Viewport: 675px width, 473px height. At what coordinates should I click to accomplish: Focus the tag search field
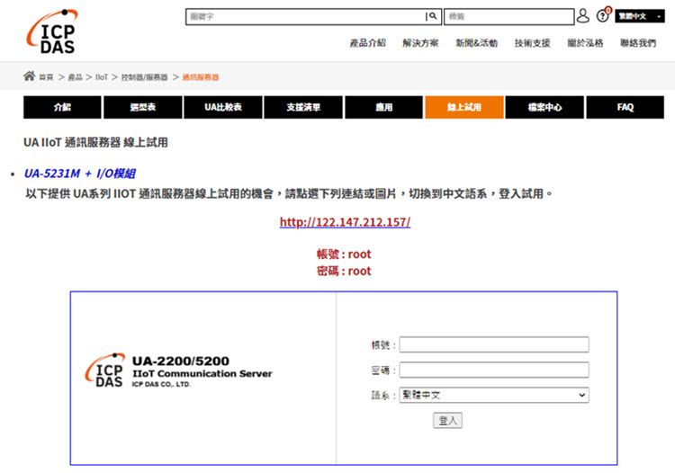coord(508,17)
